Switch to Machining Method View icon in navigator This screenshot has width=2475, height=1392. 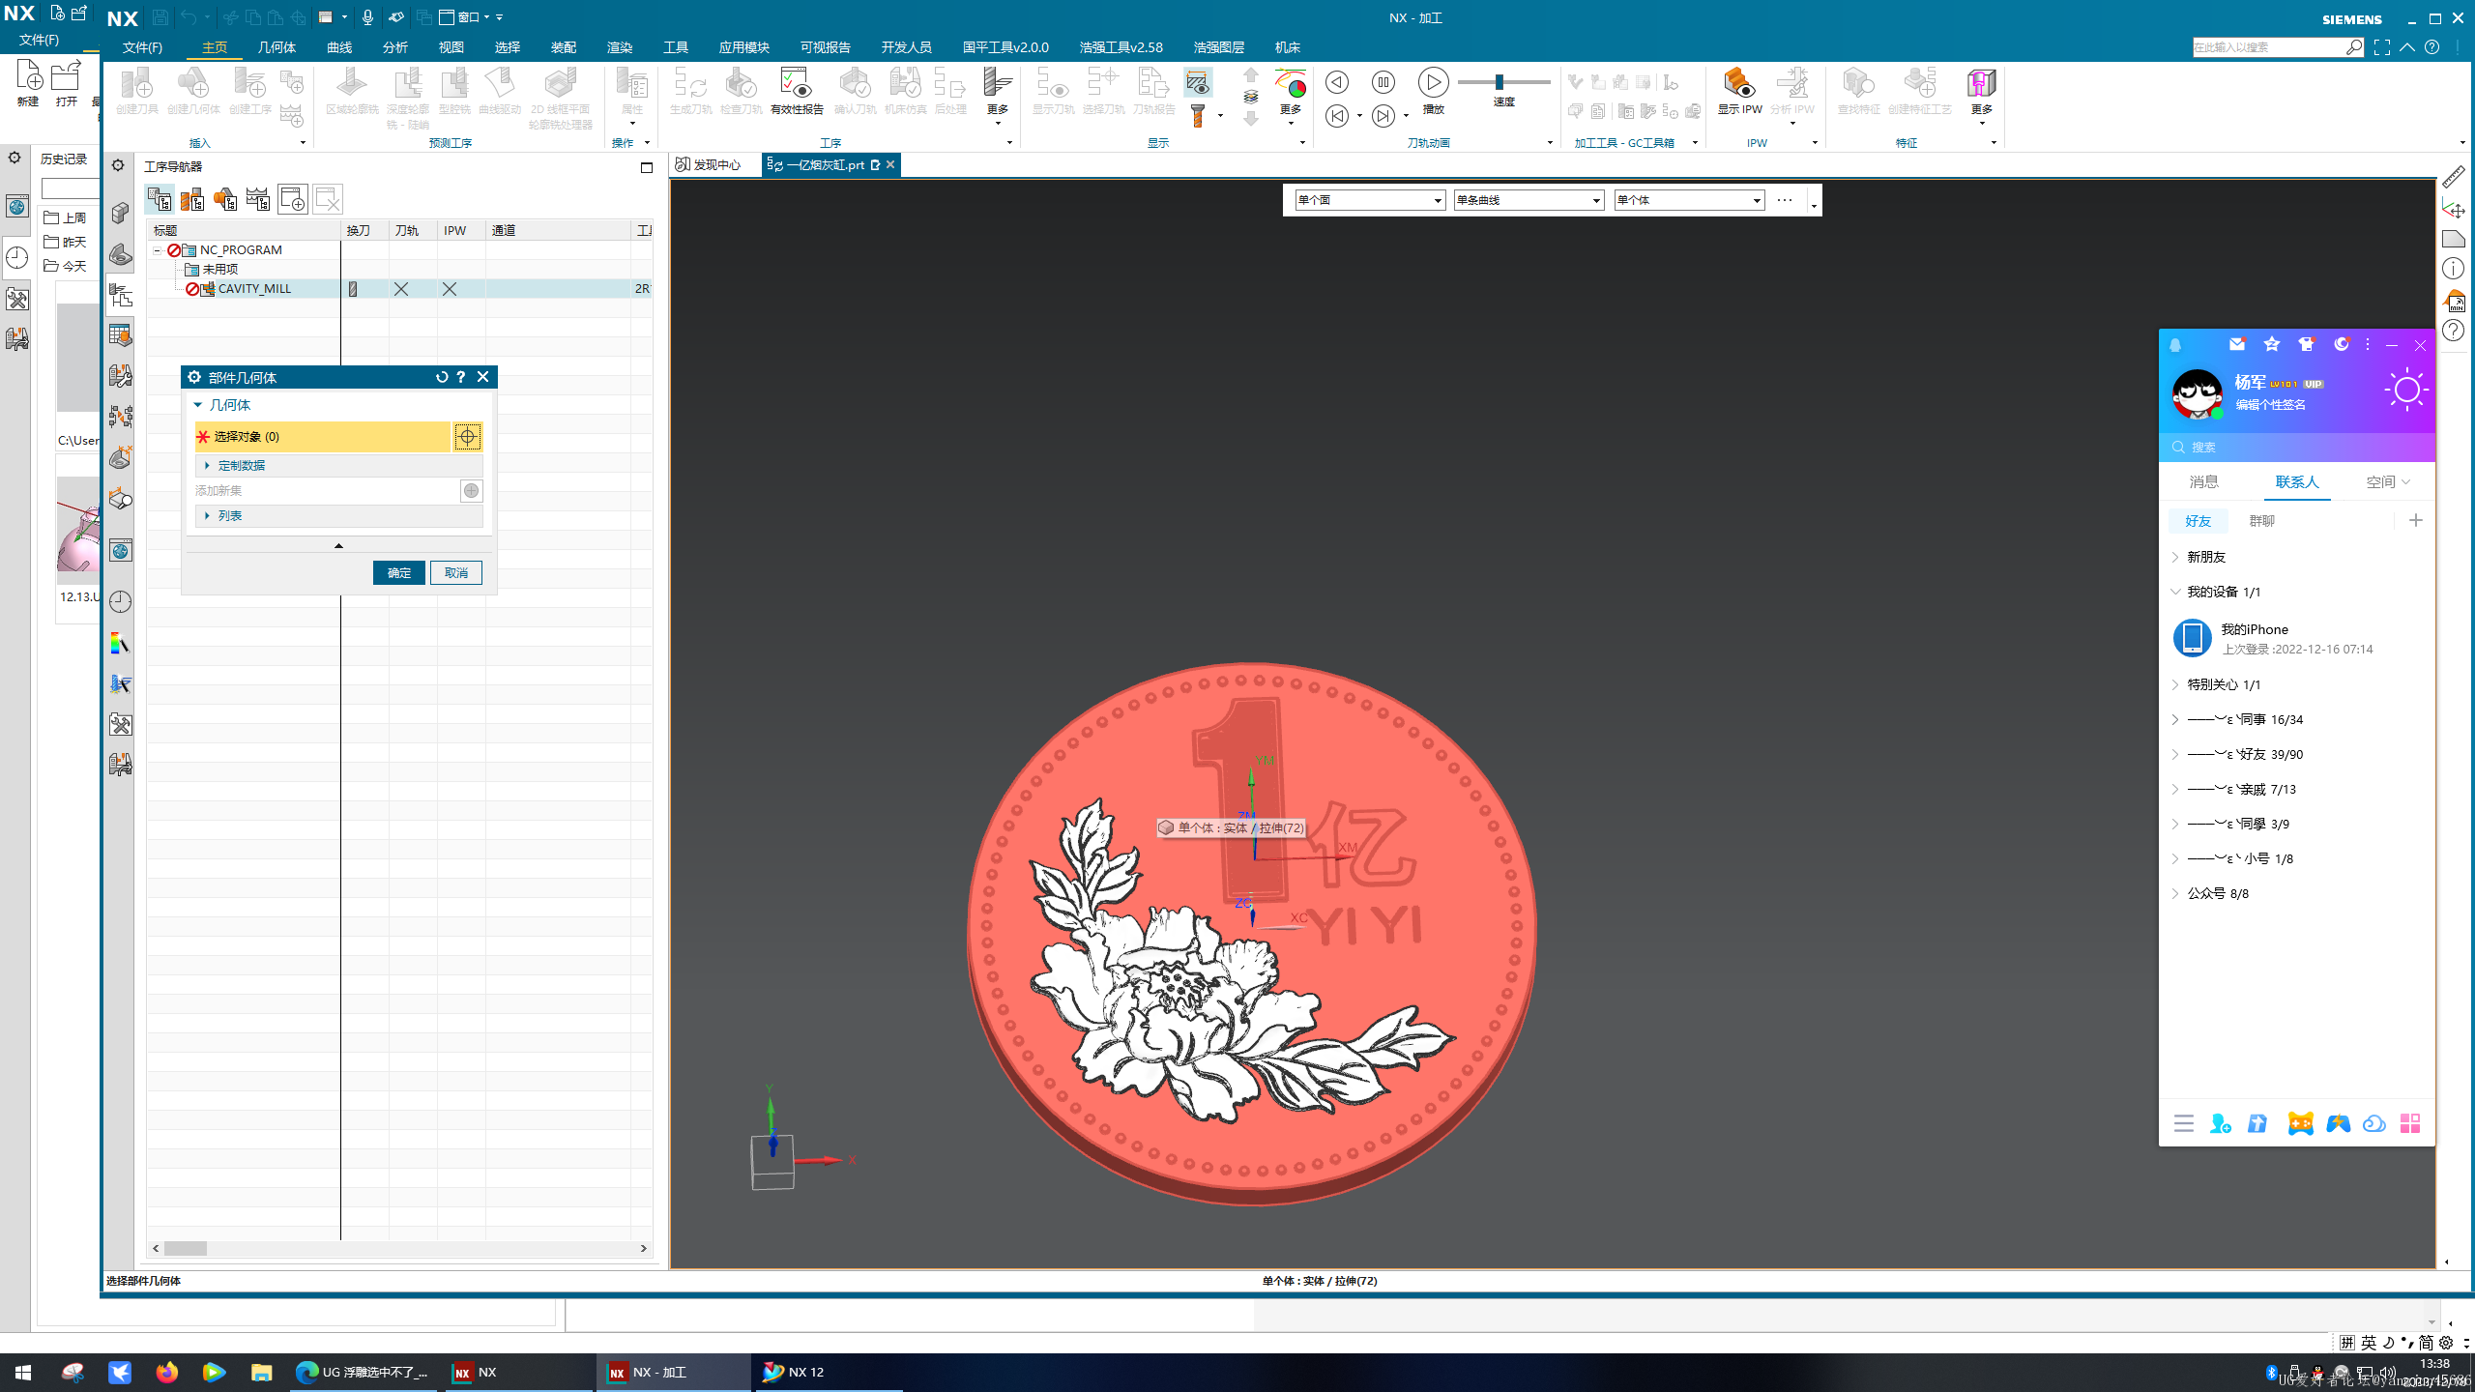click(x=258, y=199)
